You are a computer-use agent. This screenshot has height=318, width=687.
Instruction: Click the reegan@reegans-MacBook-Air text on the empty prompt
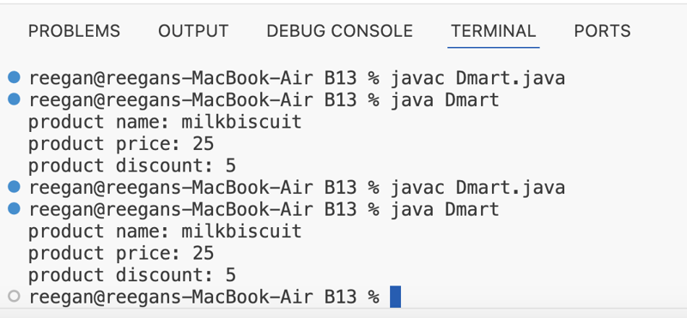click(171, 297)
